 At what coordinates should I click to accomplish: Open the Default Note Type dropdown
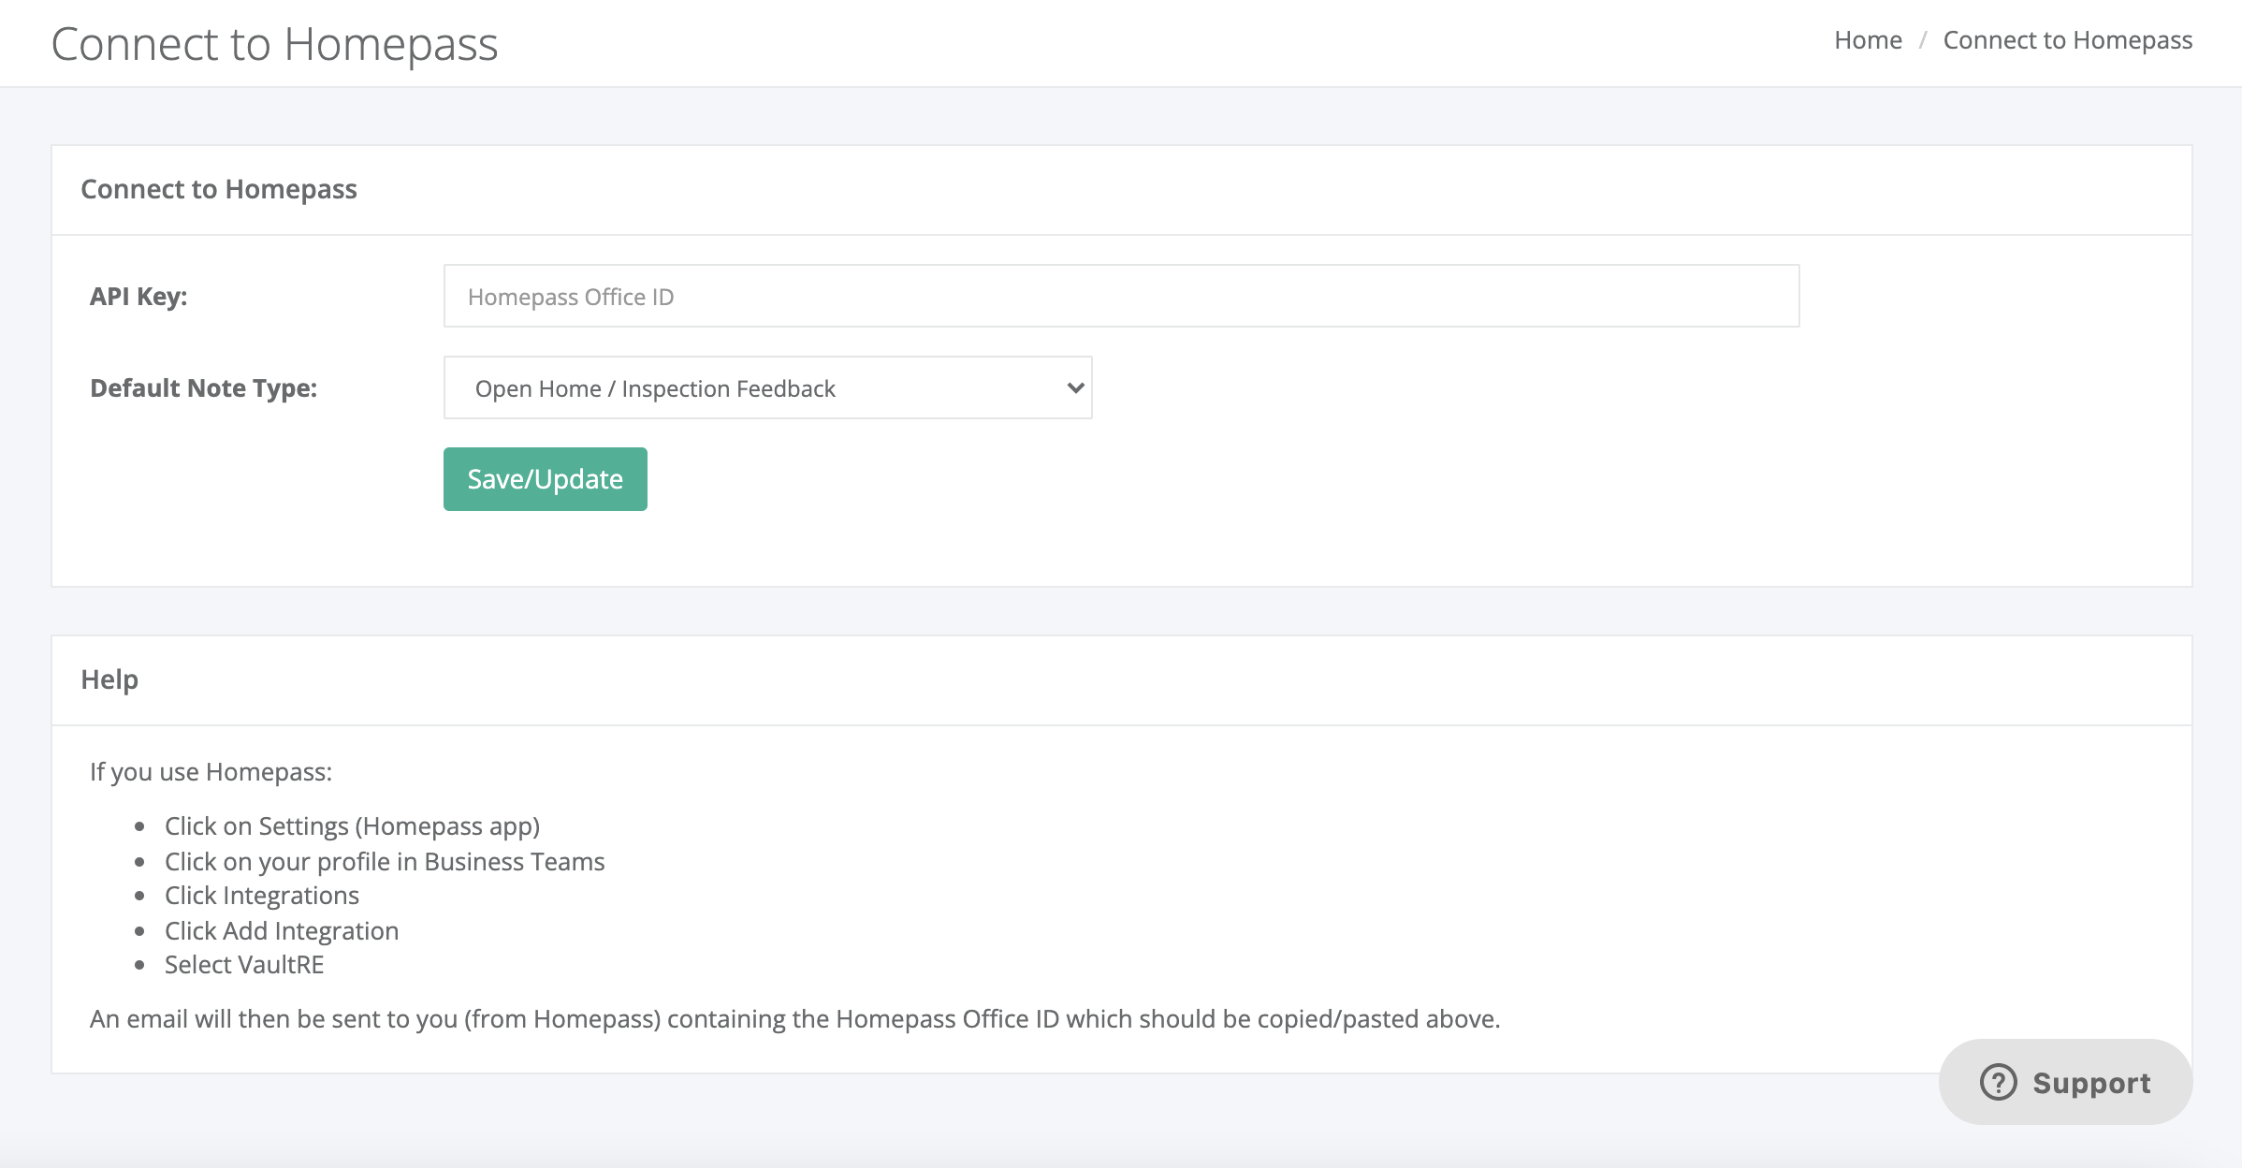coord(767,387)
